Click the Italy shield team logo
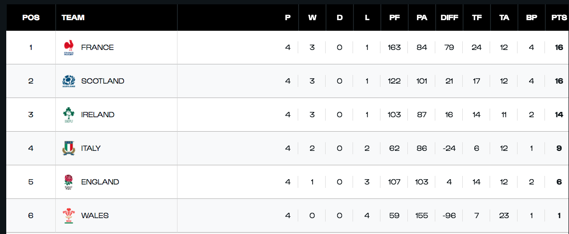 69,148
